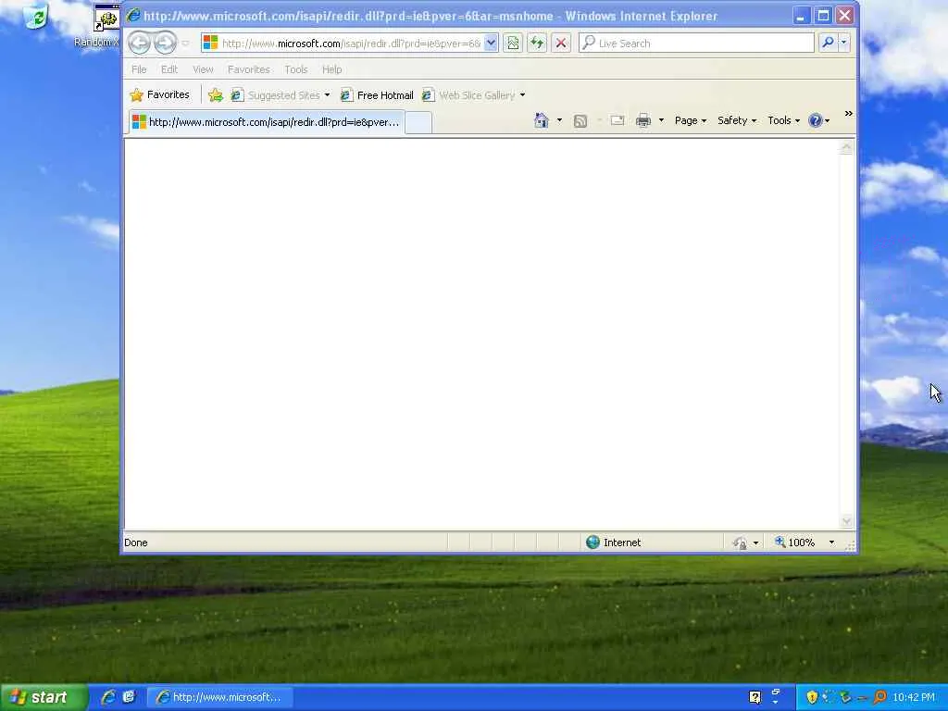Expand the Web Slice Gallery dropdown arrow
This screenshot has height=711, width=948.
point(522,95)
